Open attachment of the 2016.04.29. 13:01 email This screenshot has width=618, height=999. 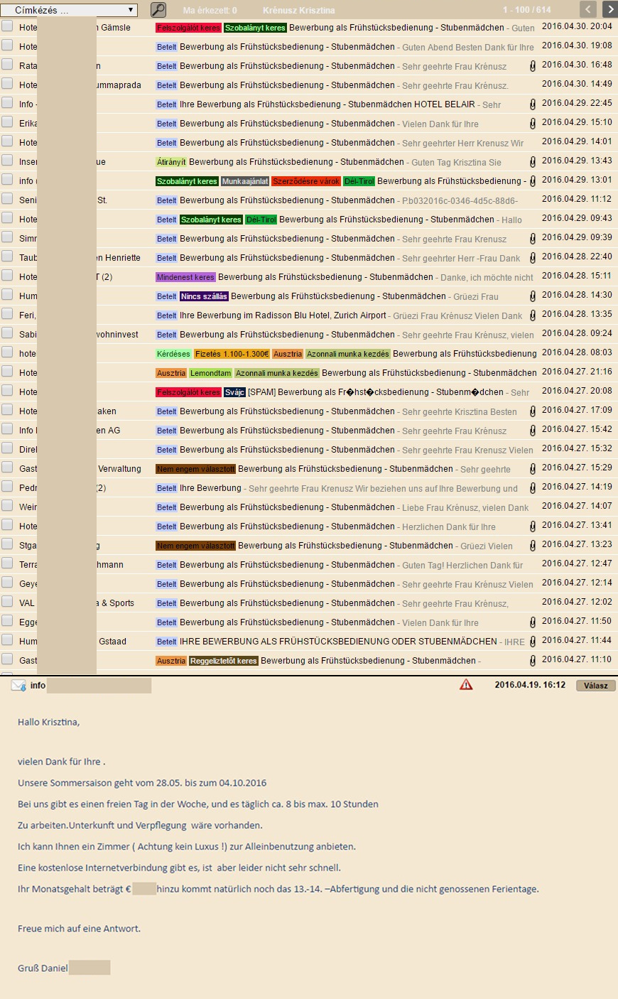coord(533,181)
